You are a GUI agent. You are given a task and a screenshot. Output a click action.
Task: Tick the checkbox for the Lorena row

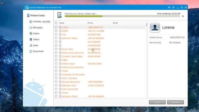[x=56, y=27]
